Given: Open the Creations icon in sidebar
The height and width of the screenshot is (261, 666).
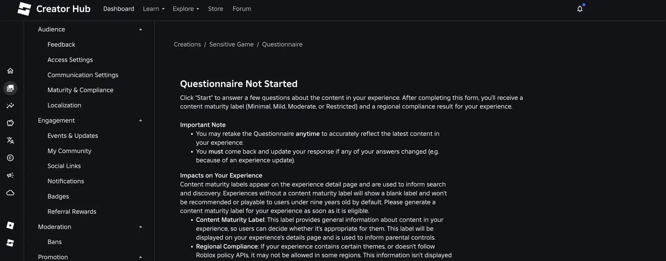Looking at the screenshot, I should pyautogui.click(x=10, y=88).
